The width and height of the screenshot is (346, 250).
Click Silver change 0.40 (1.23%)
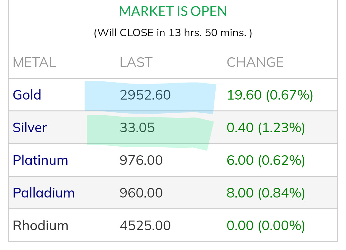266,128
